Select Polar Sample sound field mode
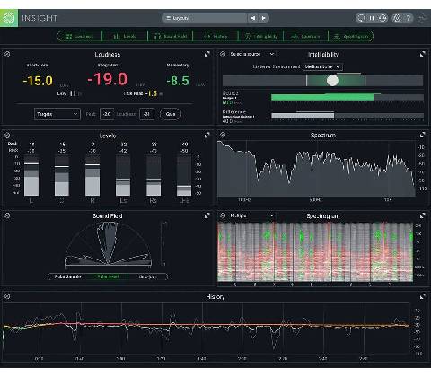 68,276
